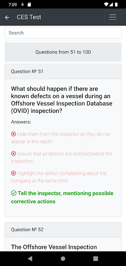
Task: Select answer 'Highlight the defect complaining'
Action: (x=59, y=177)
